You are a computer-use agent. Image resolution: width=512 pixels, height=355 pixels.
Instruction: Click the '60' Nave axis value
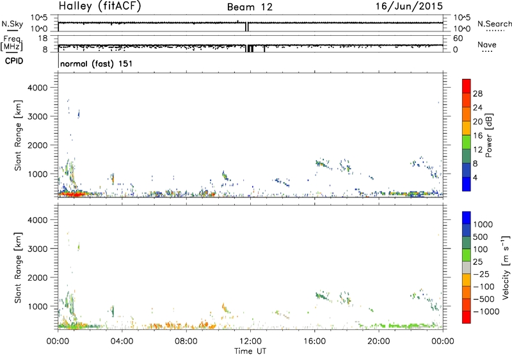pos(458,38)
